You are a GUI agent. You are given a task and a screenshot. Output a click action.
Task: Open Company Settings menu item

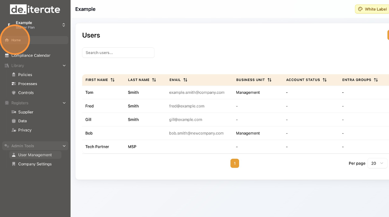click(35, 164)
